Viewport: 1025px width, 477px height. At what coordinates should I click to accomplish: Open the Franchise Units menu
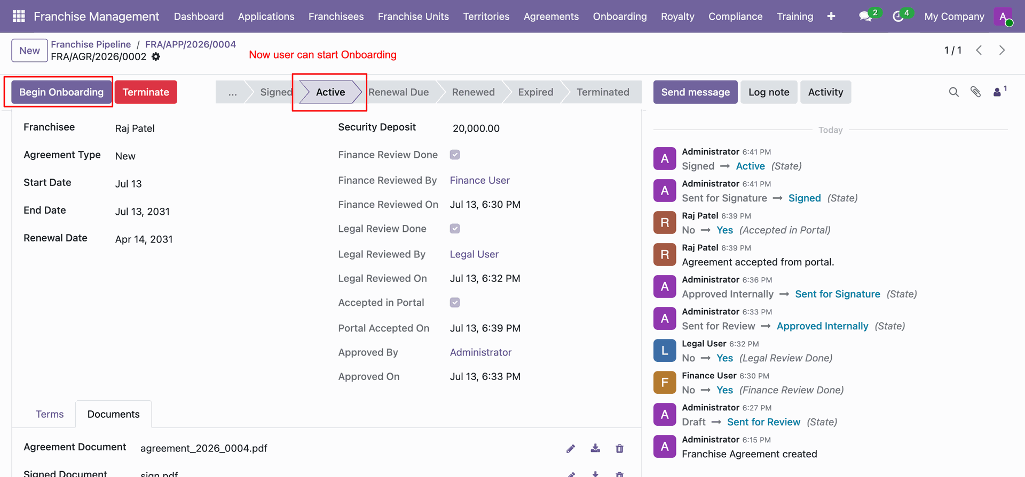click(x=413, y=17)
